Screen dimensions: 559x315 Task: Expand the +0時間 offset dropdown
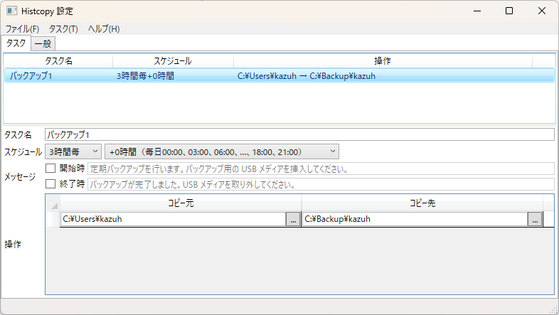(221, 151)
